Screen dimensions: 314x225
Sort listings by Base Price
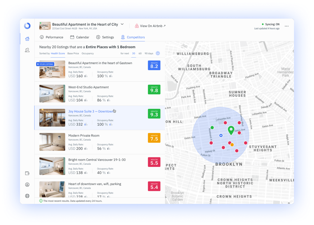(73, 53)
